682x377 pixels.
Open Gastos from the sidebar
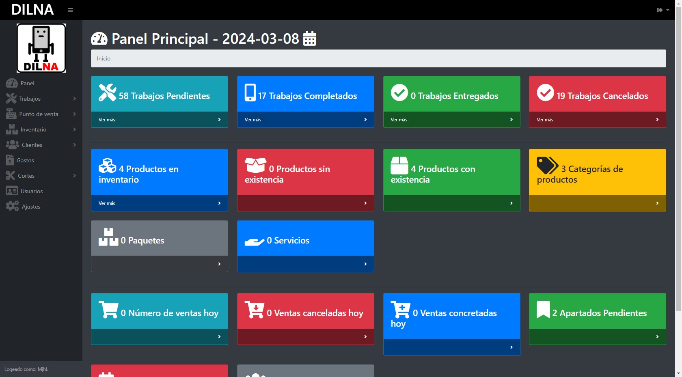(x=25, y=160)
